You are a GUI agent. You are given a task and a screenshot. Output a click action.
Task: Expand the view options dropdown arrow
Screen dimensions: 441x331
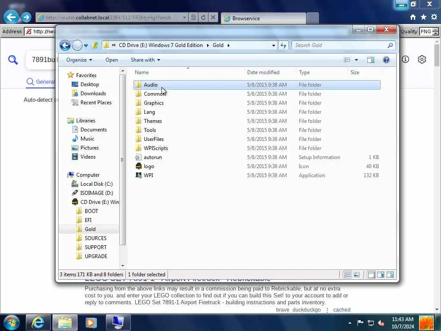point(356,59)
